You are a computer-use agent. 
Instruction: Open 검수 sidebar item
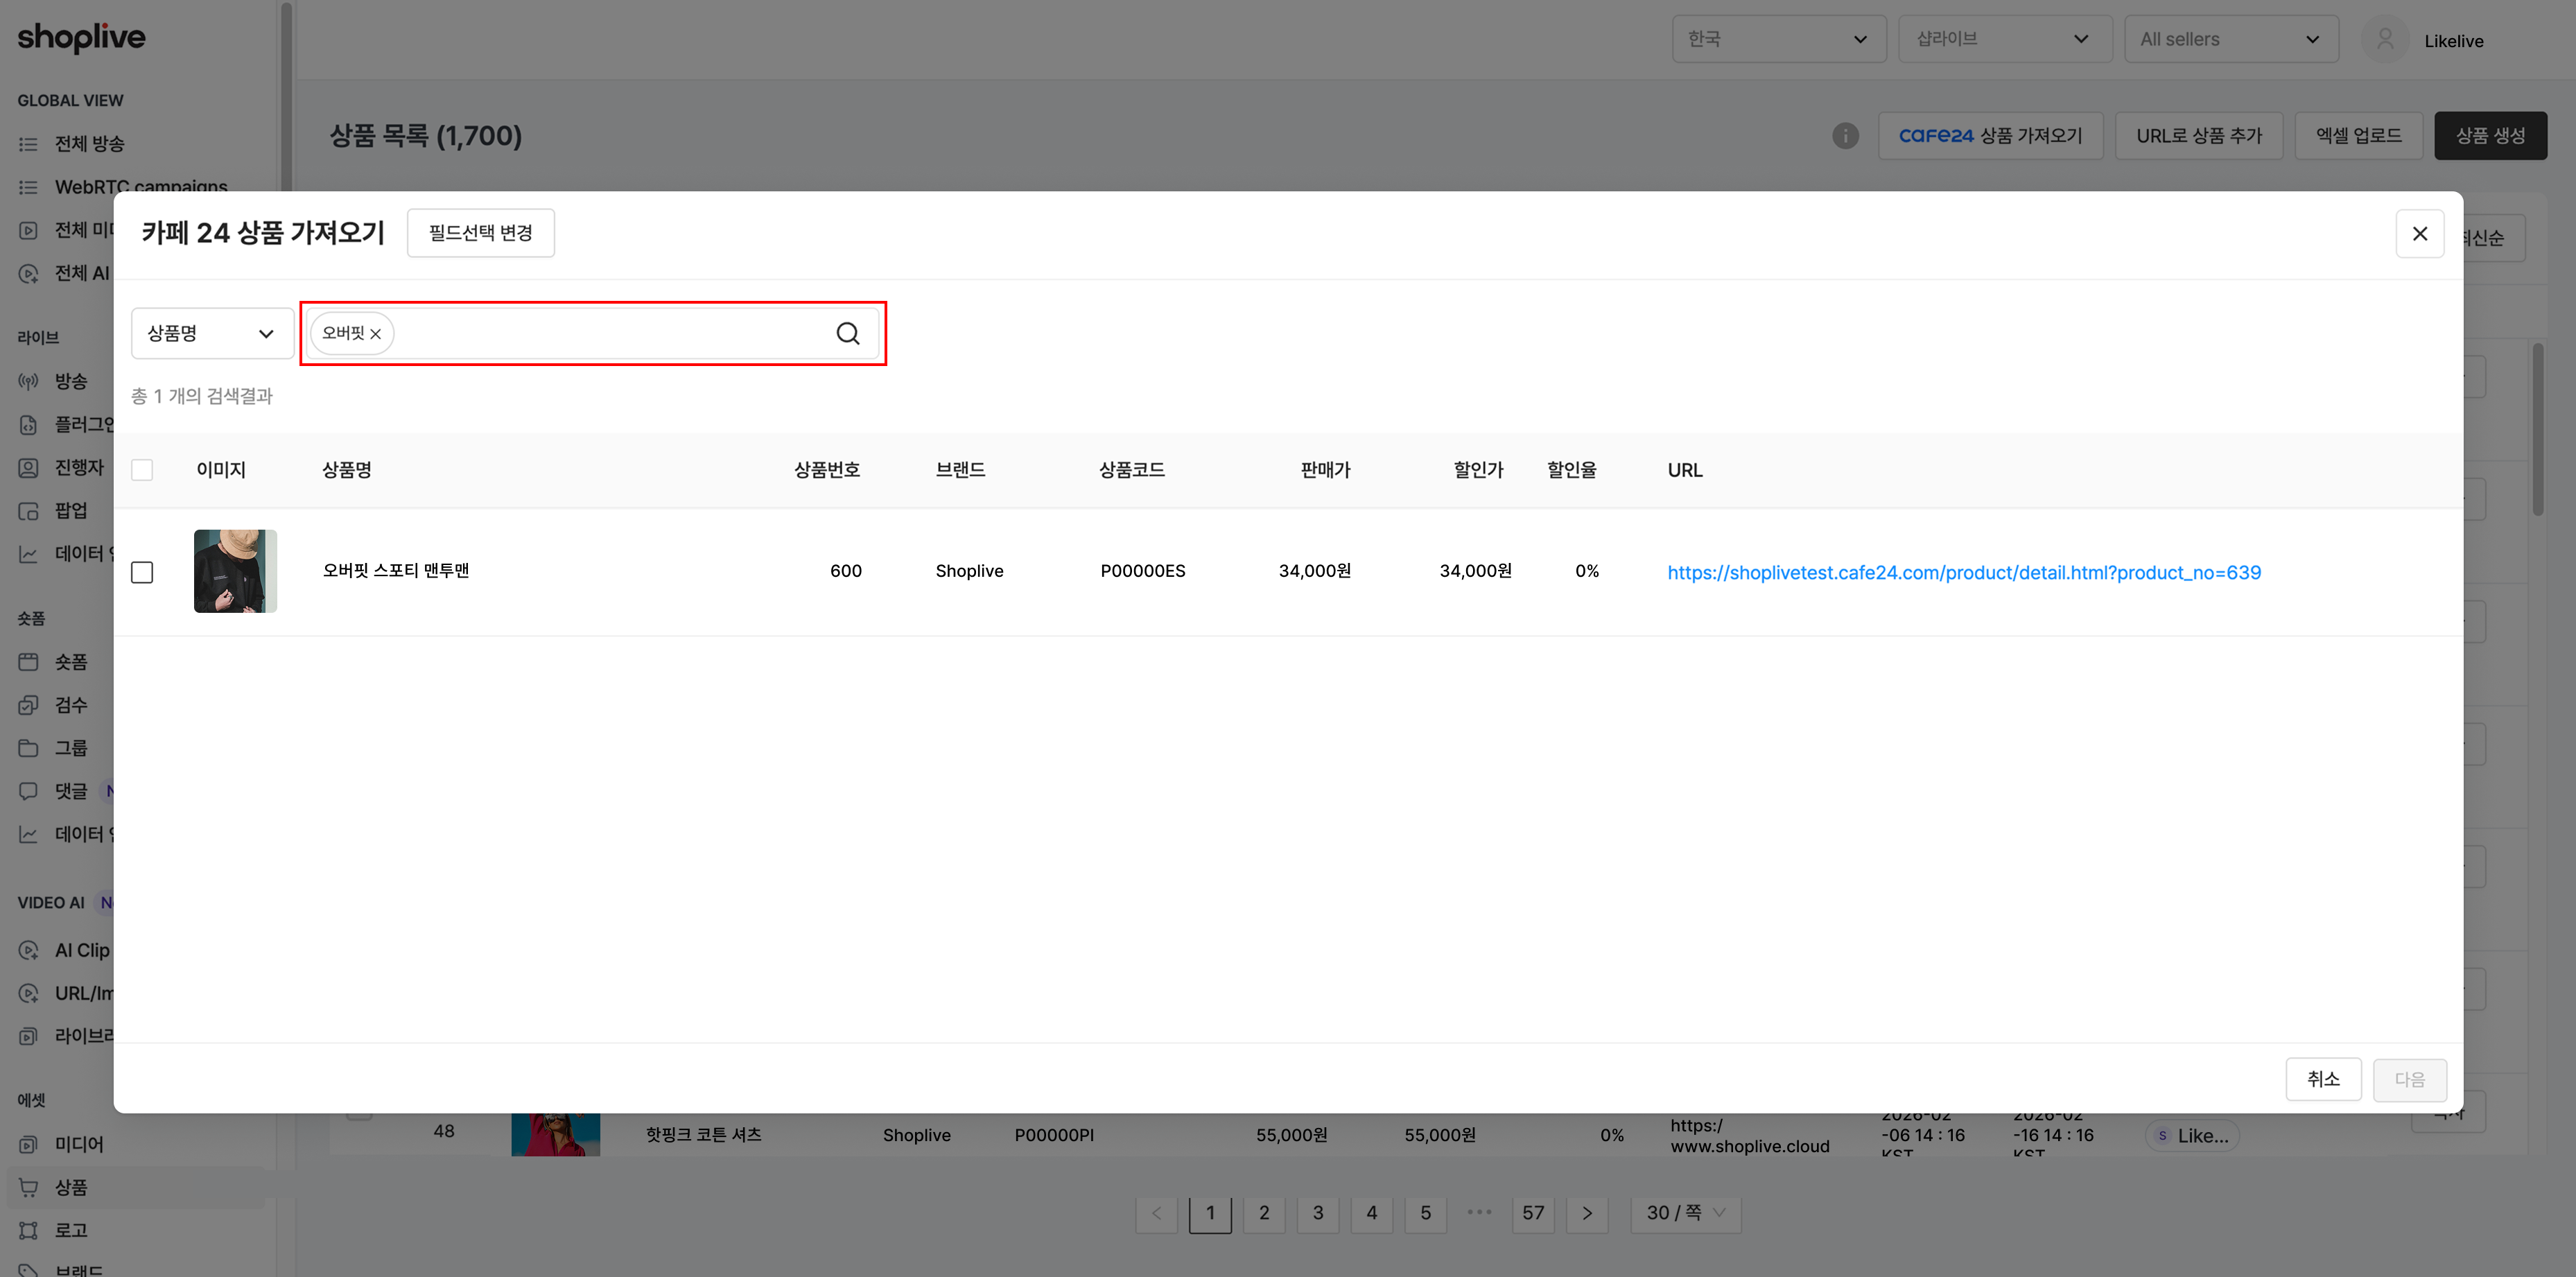coord(70,705)
